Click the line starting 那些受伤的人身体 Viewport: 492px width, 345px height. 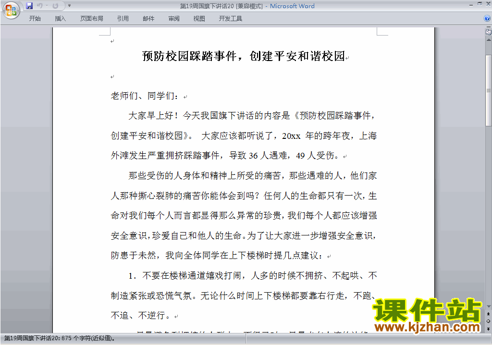coord(253,175)
